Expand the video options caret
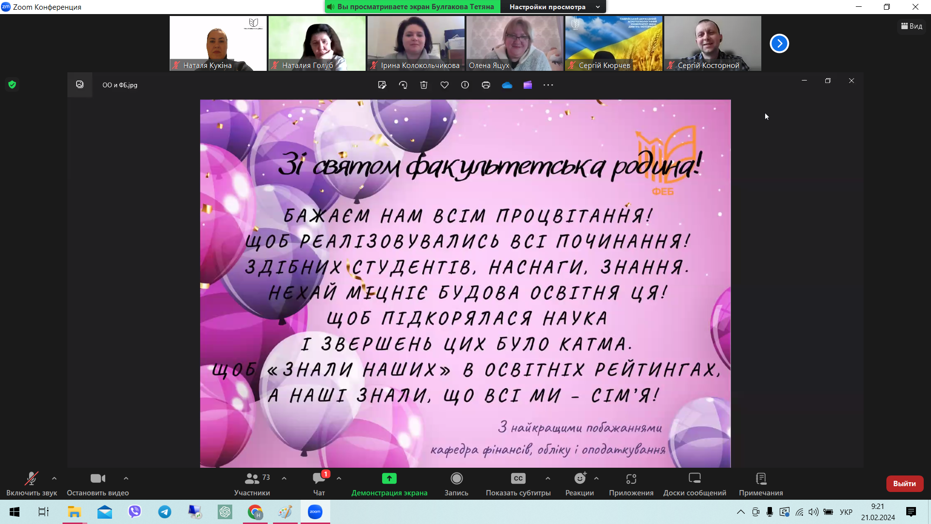Viewport: 931px width, 524px height. pyautogui.click(x=126, y=478)
